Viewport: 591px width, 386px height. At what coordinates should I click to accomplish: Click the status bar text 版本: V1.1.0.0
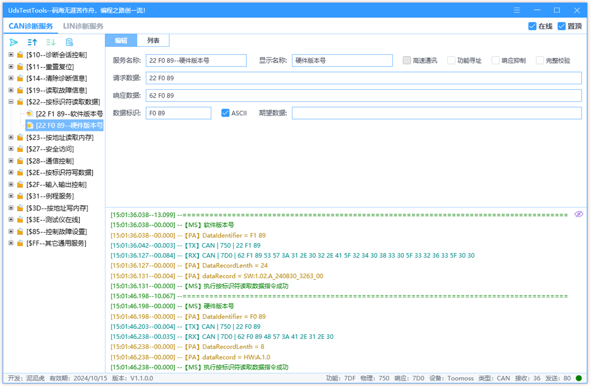click(x=133, y=378)
